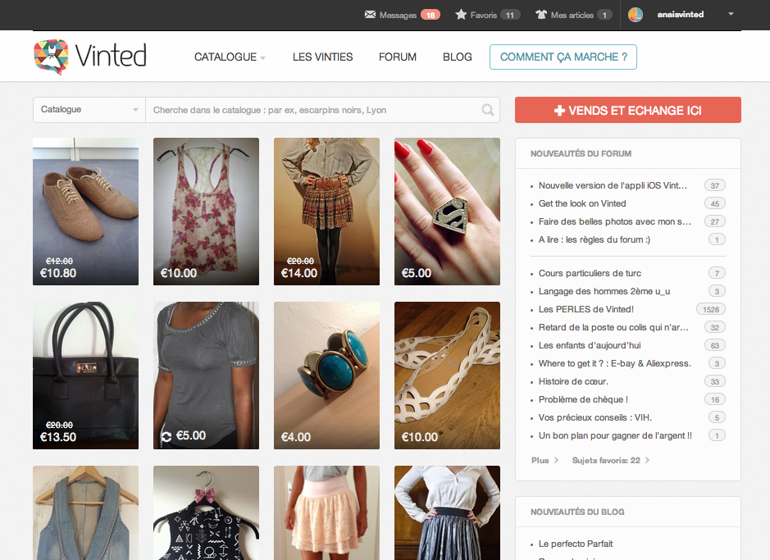Click the Messages envelope icon
Image resolution: width=770 pixels, height=560 pixels.
click(370, 15)
